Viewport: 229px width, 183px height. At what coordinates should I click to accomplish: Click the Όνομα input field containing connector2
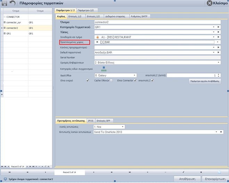coord(157,22)
